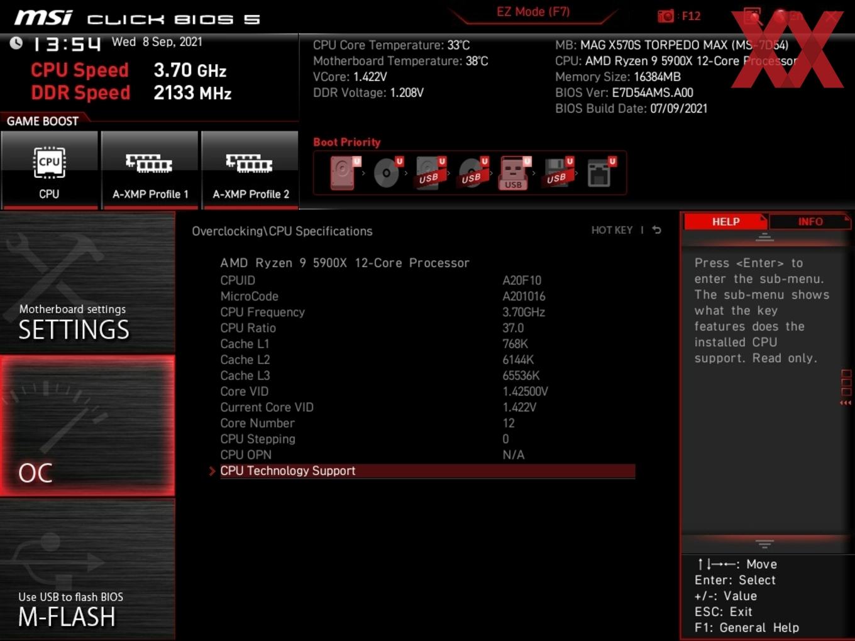The height and width of the screenshot is (641, 855).
Task: Click the date Wed 8 Sep, 2021
Action: tap(157, 42)
